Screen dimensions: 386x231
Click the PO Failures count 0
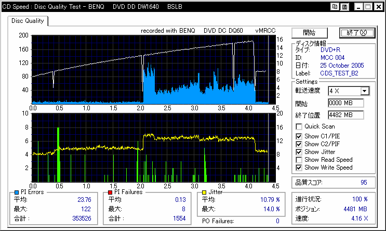point(277,221)
